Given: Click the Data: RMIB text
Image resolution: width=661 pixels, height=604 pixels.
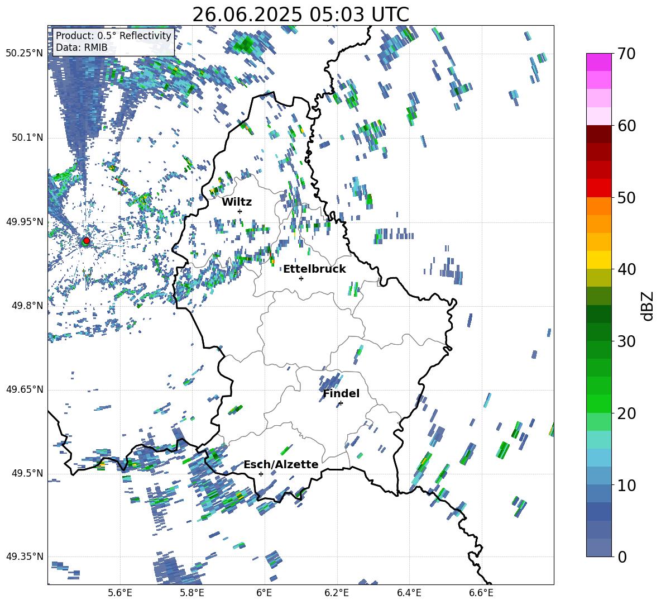Looking at the screenshot, I should click(82, 47).
